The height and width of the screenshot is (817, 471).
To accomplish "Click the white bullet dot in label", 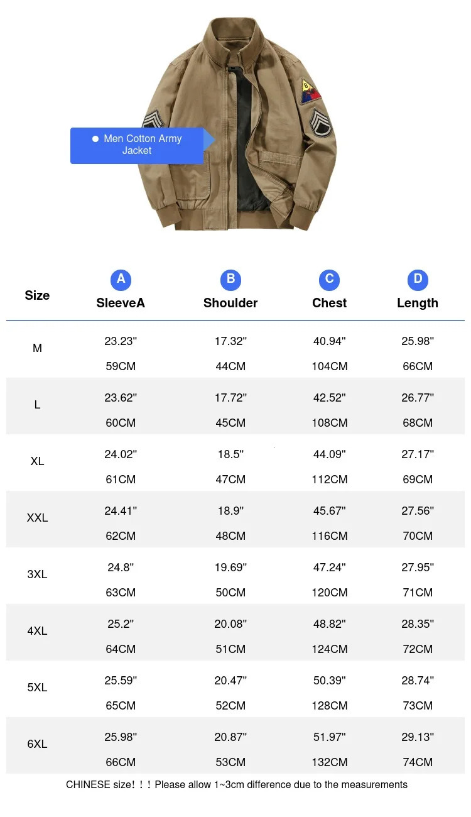I will click(95, 139).
